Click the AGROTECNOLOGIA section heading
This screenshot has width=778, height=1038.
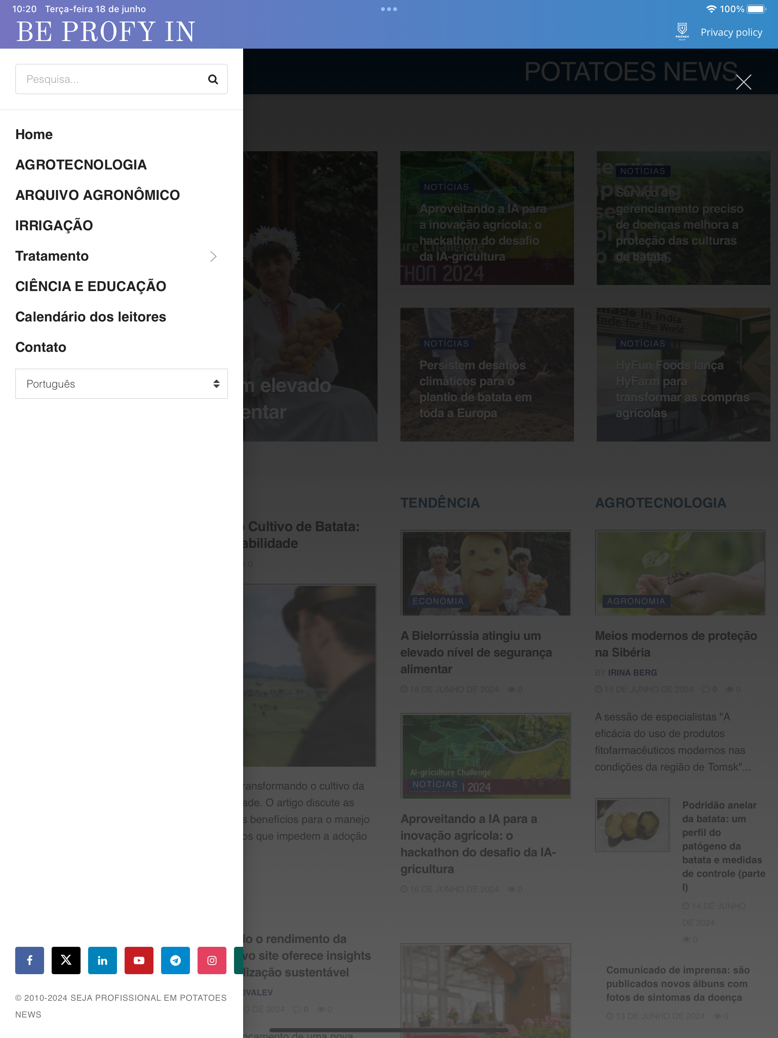coord(661,503)
